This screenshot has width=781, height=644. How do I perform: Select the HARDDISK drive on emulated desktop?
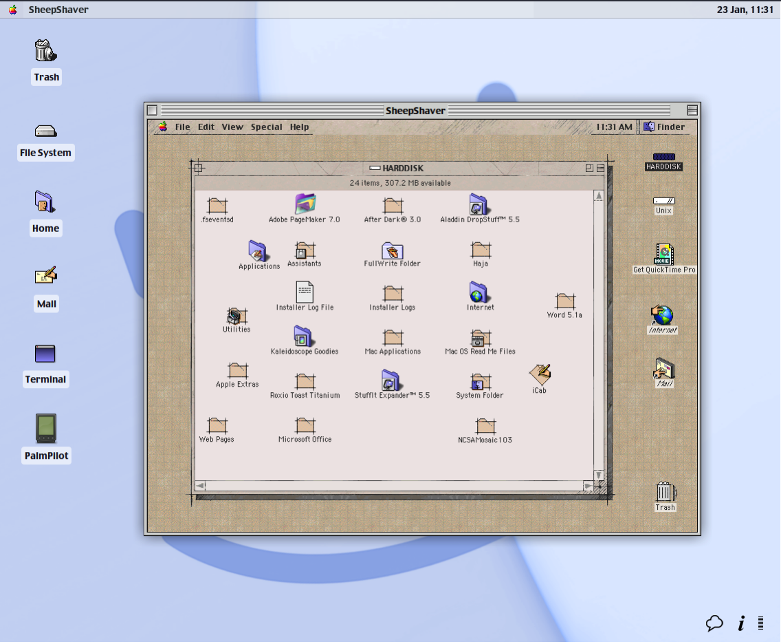(x=664, y=157)
